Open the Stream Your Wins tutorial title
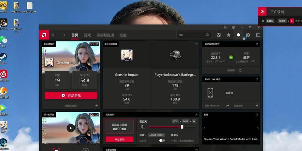Image resolution: width=302 pixels, height=151 pixels. pyautogui.click(x=231, y=139)
